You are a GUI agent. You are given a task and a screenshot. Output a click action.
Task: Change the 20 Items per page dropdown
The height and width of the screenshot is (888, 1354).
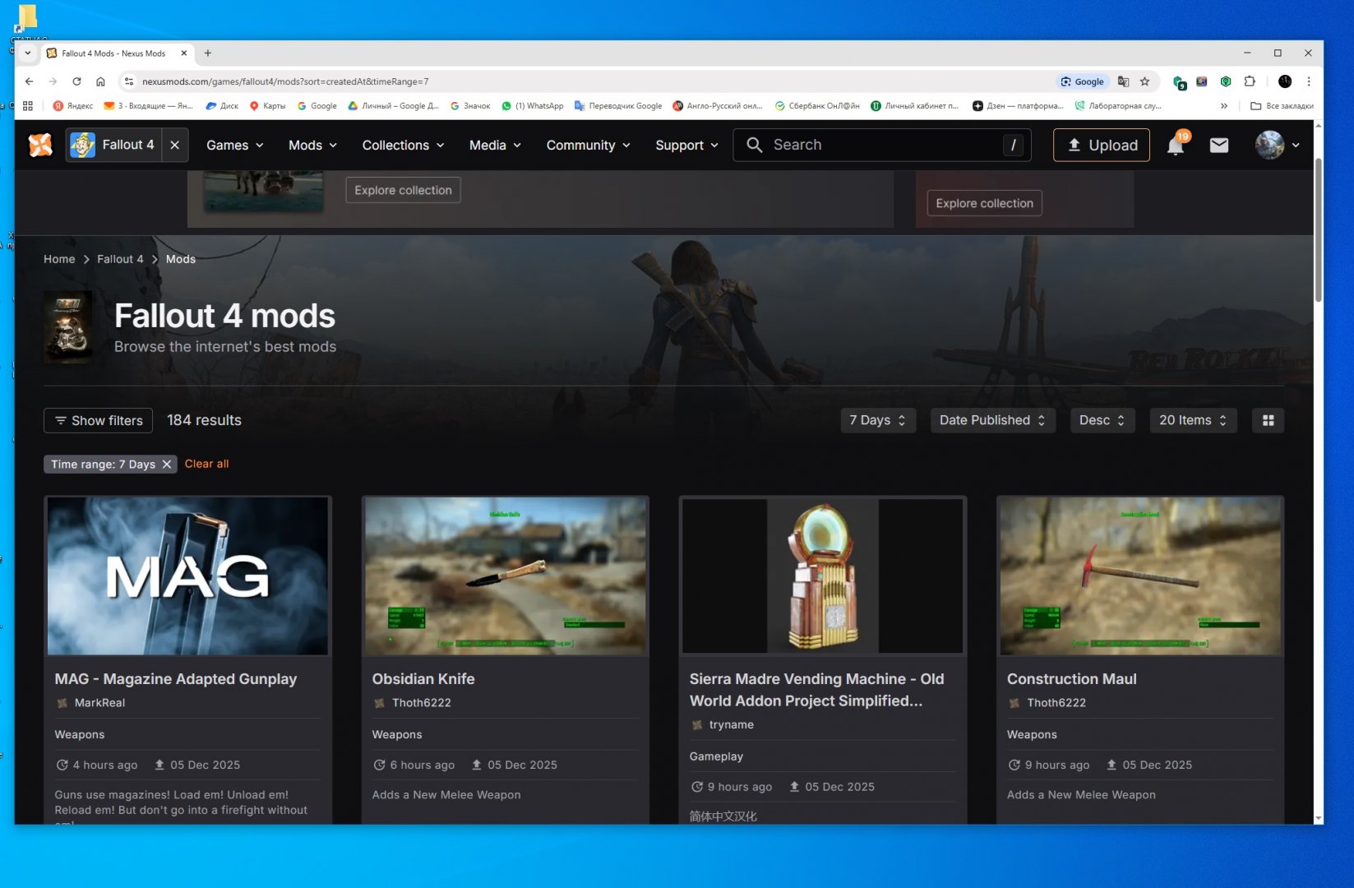[1192, 420]
